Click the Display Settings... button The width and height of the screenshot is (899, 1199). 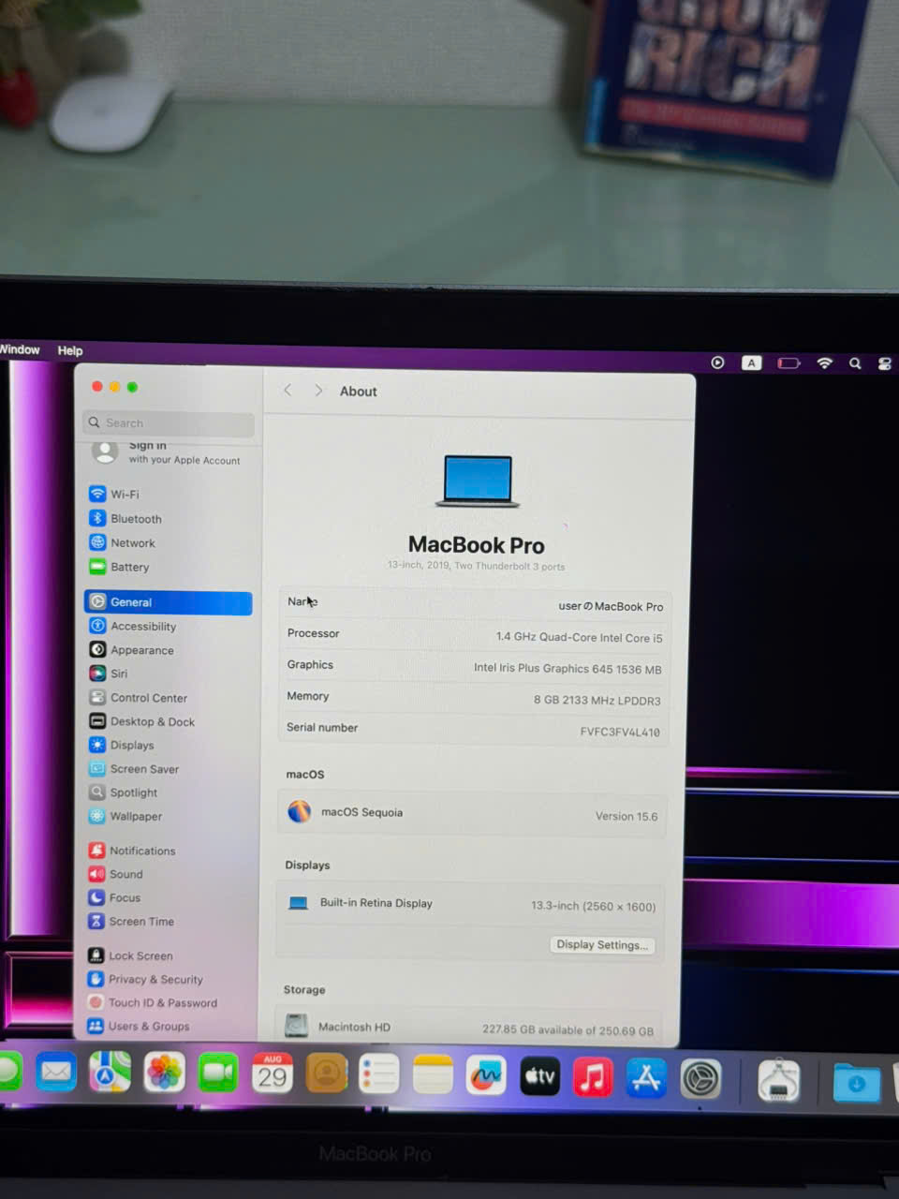[x=602, y=944]
